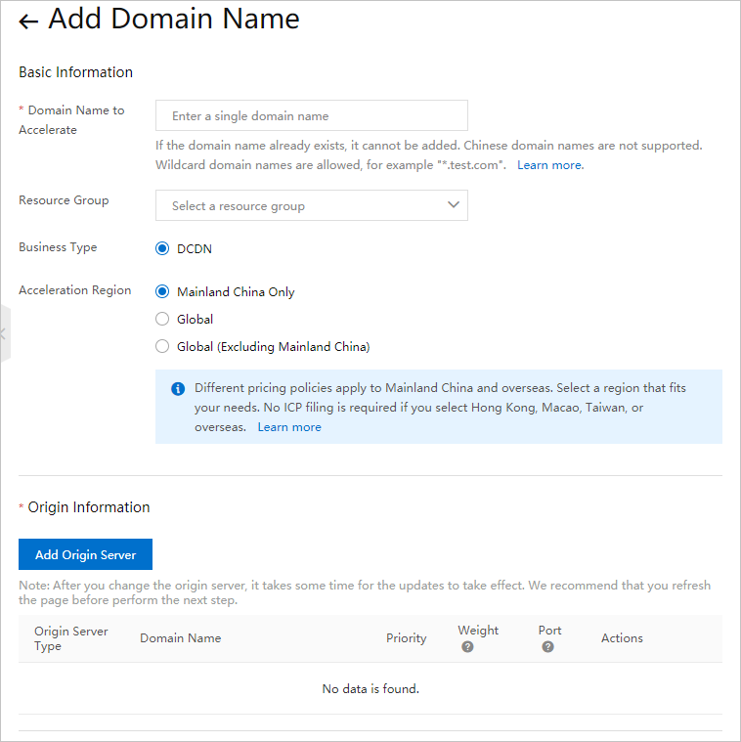Click the back arrow icon

[28, 22]
